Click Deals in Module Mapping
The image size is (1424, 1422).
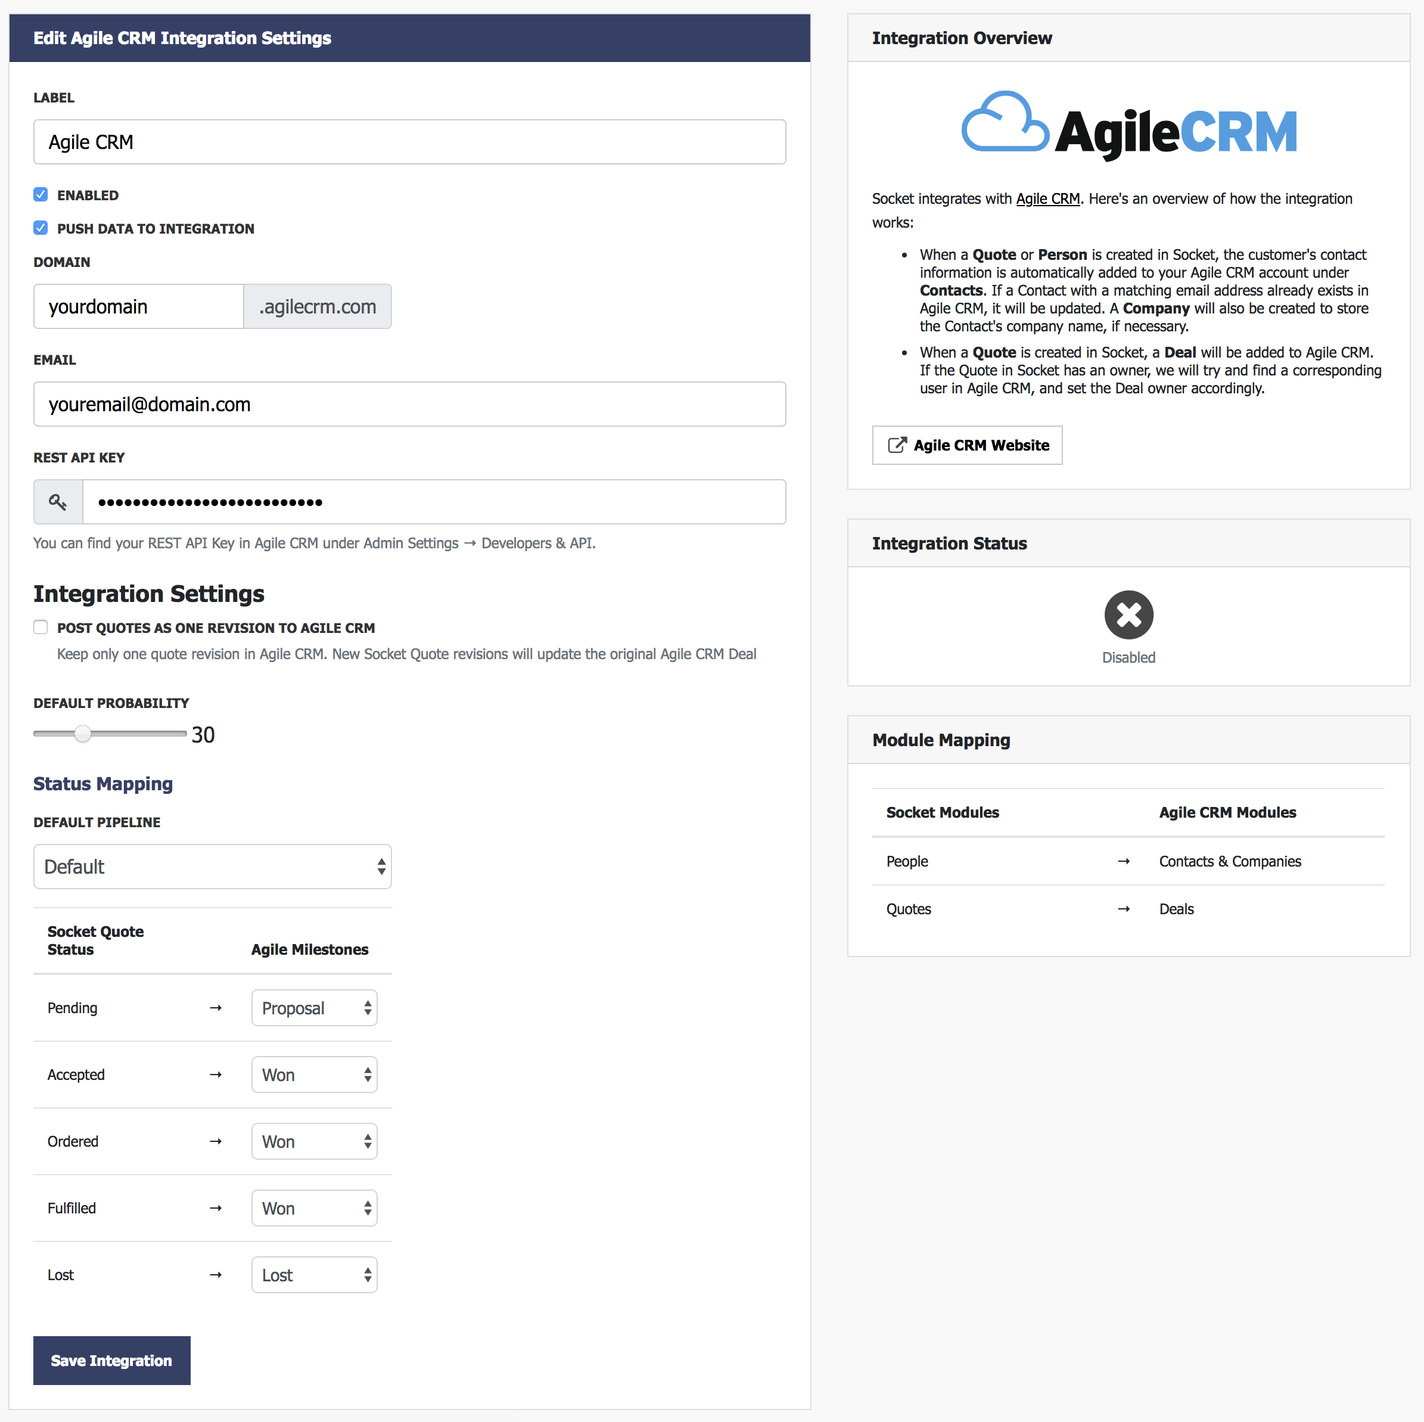tap(1176, 909)
